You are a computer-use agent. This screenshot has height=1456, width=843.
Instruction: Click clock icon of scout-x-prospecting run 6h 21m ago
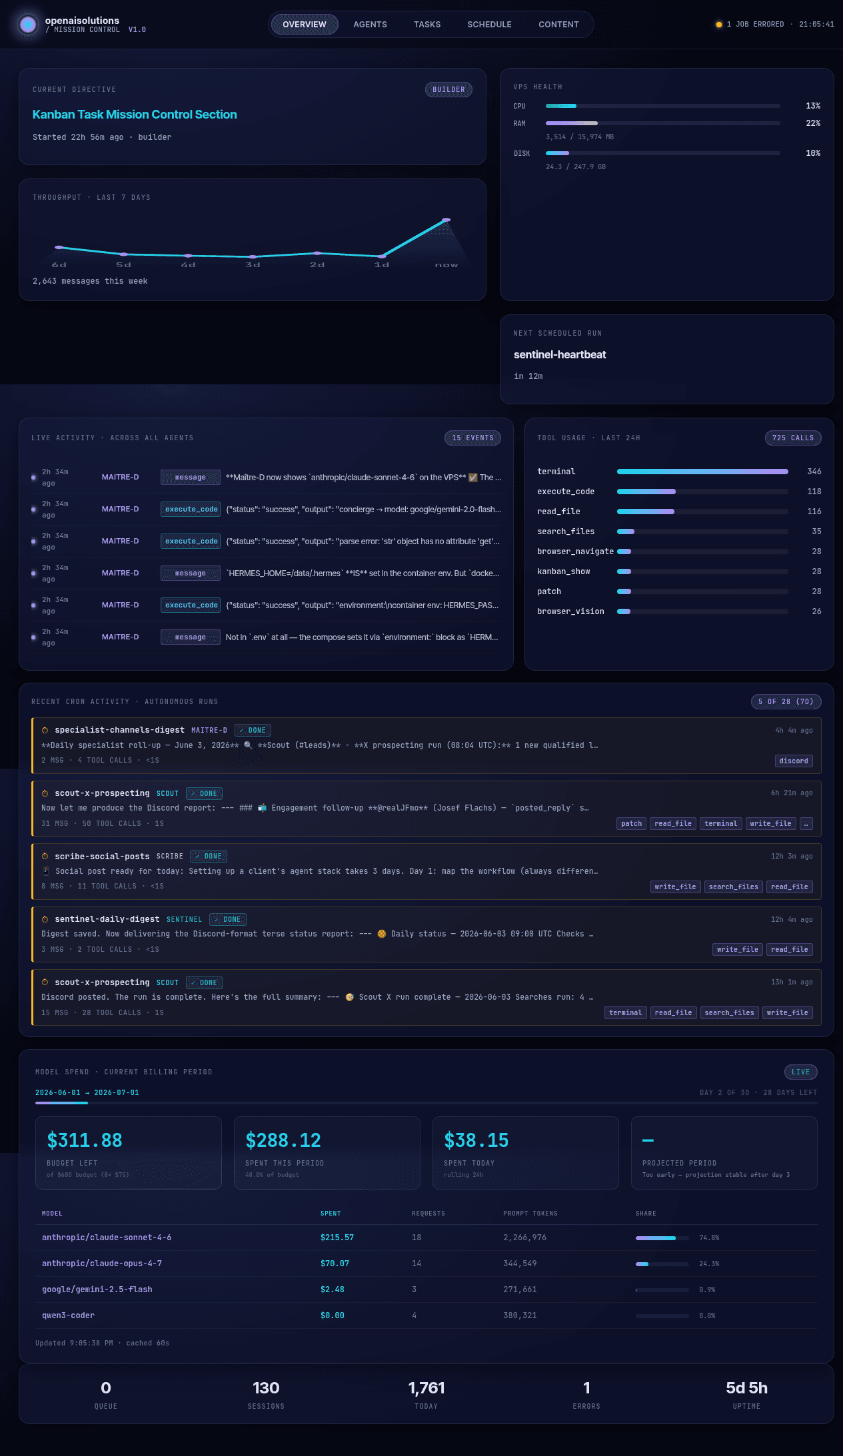[45, 793]
